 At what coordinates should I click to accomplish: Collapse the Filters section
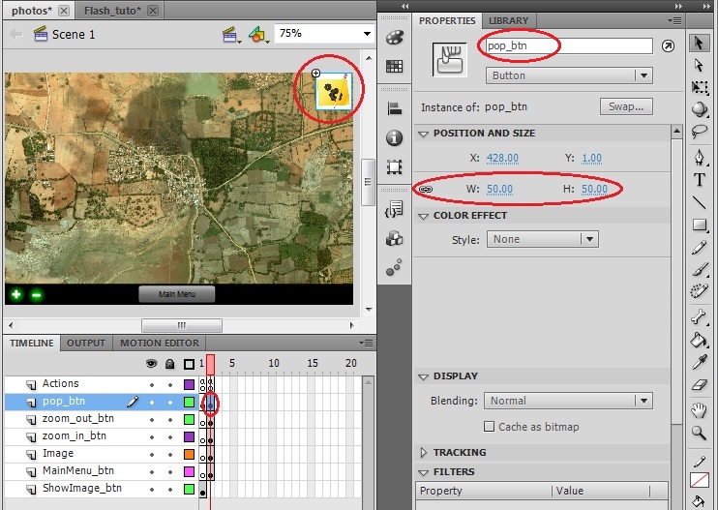[424, 472]
